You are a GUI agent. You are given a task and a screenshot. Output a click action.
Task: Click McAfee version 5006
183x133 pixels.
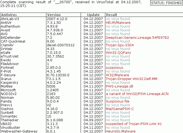[x=51, y=86]
